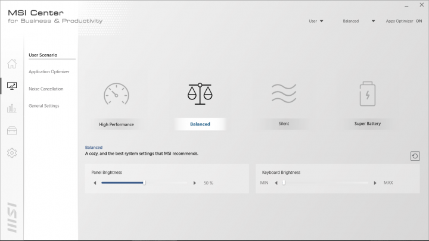Increase Keyboard Brightness with the right arrow
Screen dimensions: 429x241
point(375,183)
